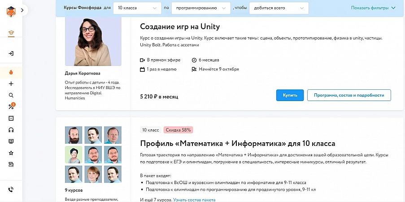Expand the sidebar with the arrow button

(22, 11)
